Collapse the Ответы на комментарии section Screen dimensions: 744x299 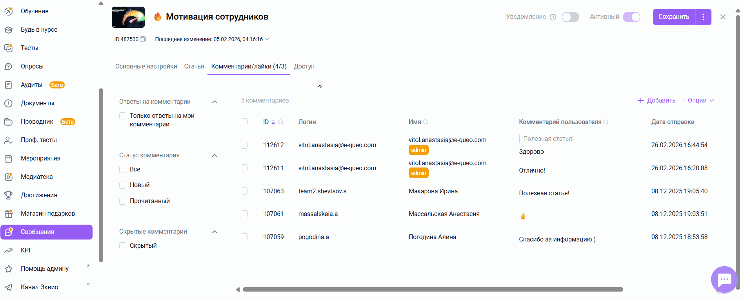pyautogui.click(x=215, y=102)
